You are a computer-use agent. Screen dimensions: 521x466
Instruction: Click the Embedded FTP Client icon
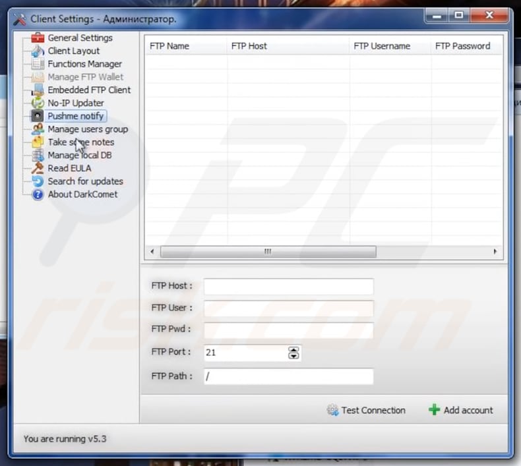point(38,90)
